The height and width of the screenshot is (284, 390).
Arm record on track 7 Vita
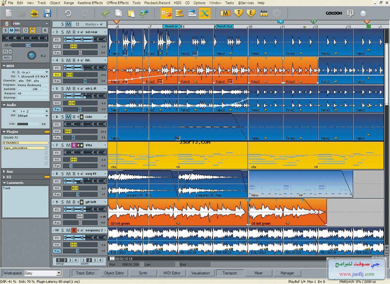(74, 145)
